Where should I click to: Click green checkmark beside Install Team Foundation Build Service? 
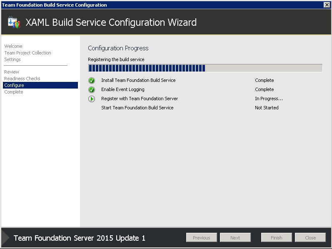click(92, 81)
